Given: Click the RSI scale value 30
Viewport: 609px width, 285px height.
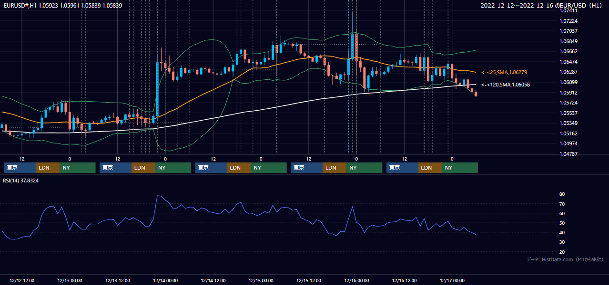Looking at the screenshot, I should tap(562, 242).
